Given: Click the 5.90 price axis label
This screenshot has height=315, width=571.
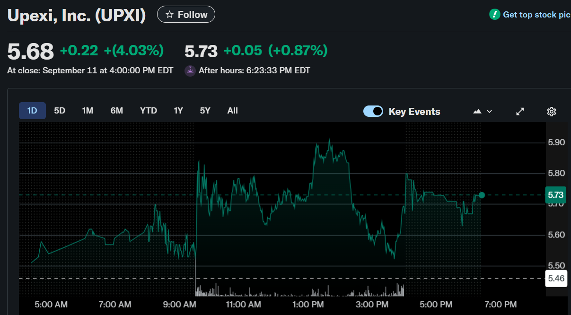Looking at the screenshot, I should click(556, 142).
